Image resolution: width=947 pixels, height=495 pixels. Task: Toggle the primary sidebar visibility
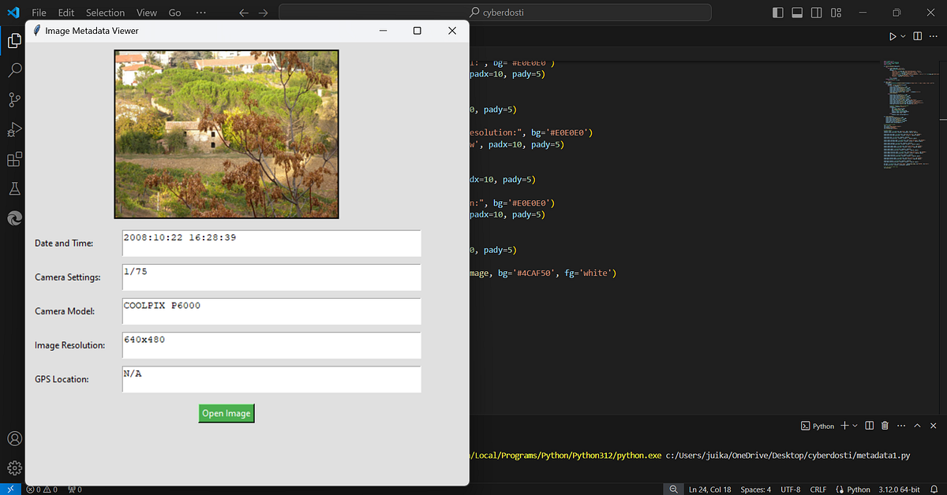click(x=777, y=13)
